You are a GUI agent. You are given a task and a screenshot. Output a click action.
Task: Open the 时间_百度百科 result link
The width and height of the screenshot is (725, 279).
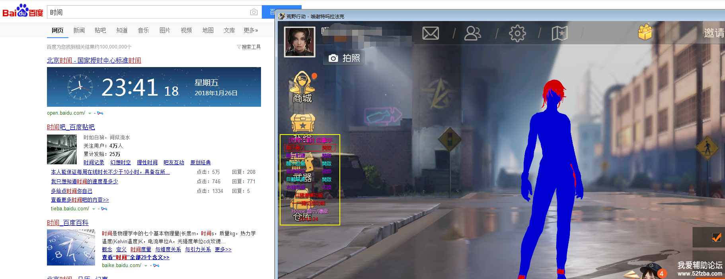(x=68, y=223)
